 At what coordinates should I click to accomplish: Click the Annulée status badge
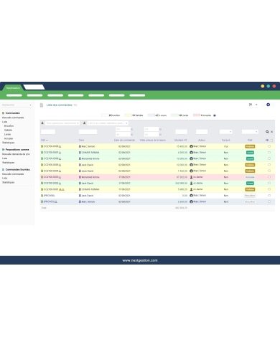pos(250,177)
